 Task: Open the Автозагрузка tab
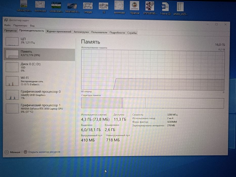[x=81, y=32]
